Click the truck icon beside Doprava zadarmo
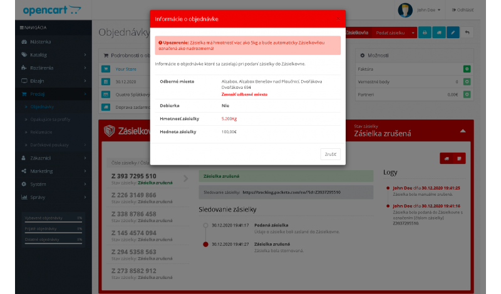This screenshot has height=294, width=501. (x=106, y=107)
